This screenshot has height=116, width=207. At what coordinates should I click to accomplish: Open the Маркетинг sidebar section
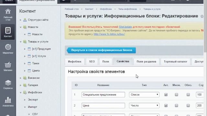[x=8, y=49]
